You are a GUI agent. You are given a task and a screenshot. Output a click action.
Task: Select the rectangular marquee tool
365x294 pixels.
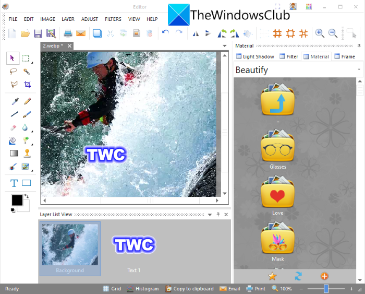26,58
